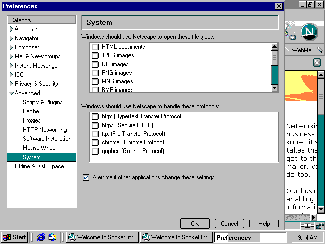This screenshot has height=244, width=325.
Task: Close the Preferences dialog with X
Action: 279,6
